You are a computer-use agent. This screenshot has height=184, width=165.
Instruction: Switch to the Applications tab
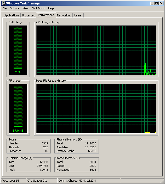point(12,15)
